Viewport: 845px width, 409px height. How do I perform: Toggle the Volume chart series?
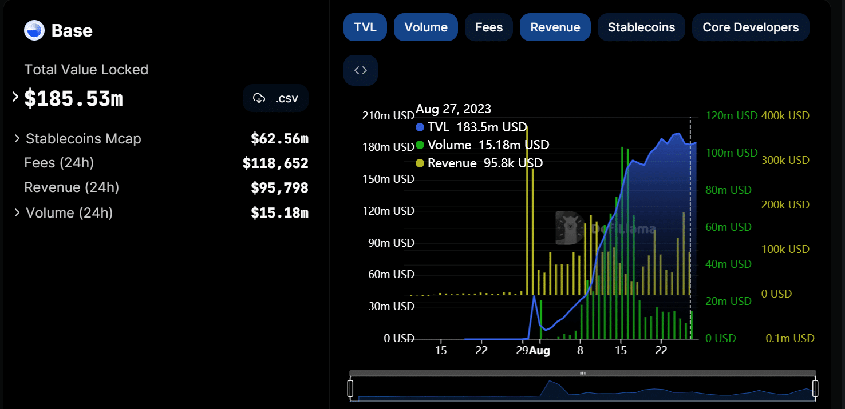pos(425,27)
